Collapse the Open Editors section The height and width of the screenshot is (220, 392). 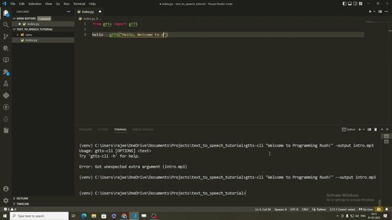26,18
